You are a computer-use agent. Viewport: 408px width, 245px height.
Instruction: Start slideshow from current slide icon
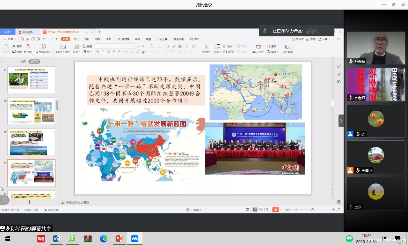click(x=43, y=47)
